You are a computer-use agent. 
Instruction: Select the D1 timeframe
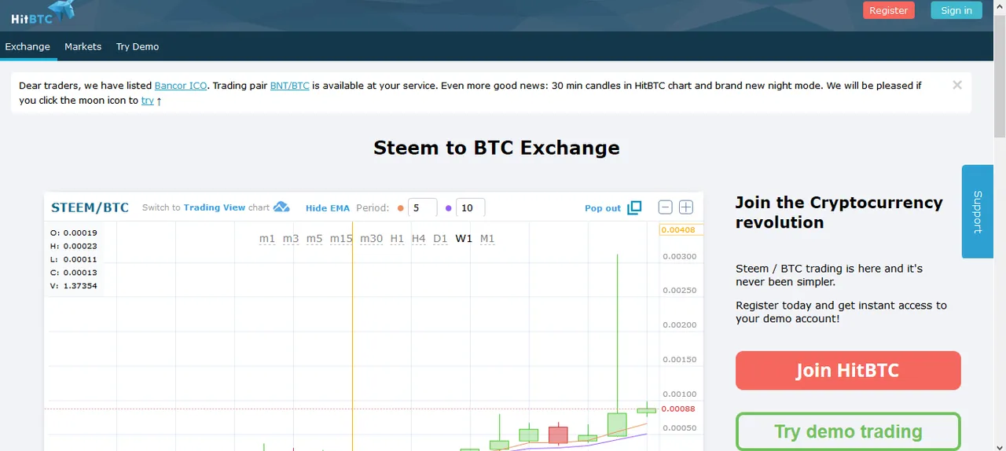(440, 238)
